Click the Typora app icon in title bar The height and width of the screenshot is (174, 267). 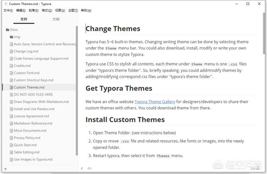click(x=6, y=4)
